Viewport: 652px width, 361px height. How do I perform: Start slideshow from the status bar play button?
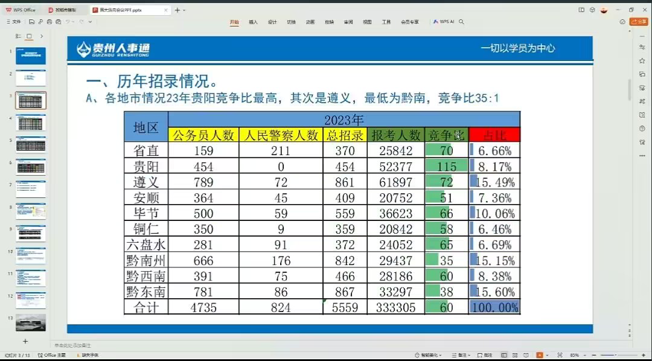point(540,355)
